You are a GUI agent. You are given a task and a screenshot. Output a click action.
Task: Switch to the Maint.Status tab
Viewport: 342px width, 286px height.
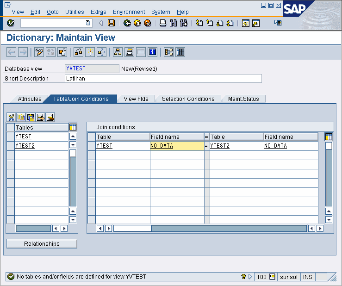click(x=243, y=99)
